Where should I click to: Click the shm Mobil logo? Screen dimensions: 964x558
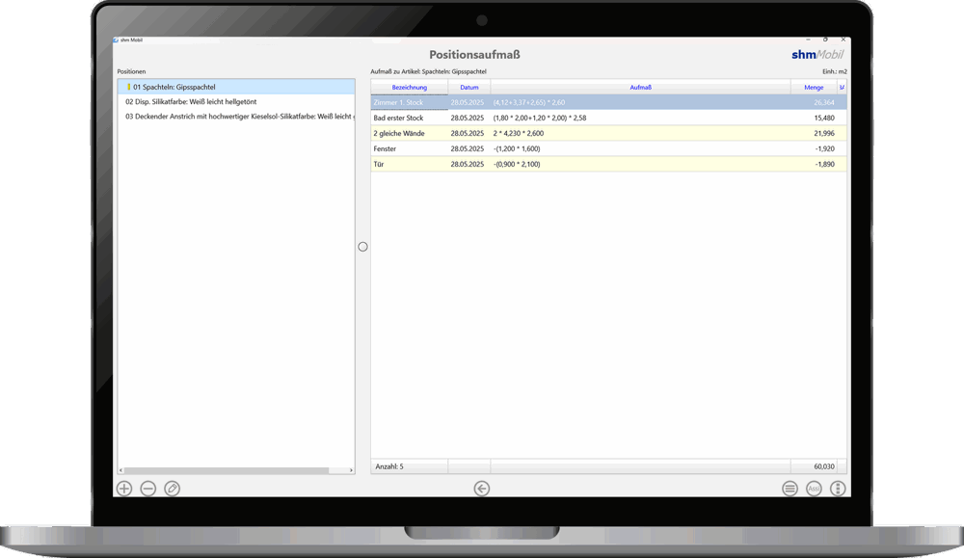pyautogui.click(x=817, y=55)
